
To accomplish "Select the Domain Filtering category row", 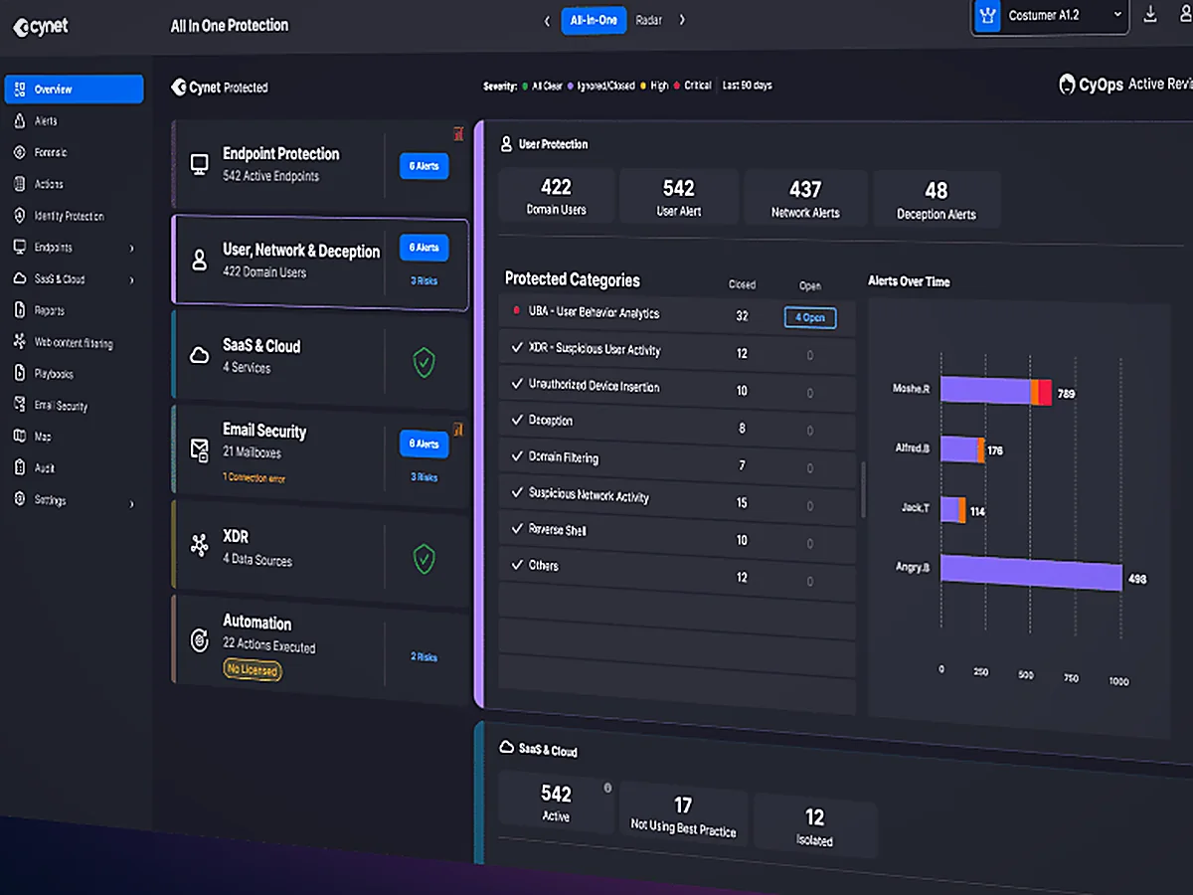I will (676, 459).
